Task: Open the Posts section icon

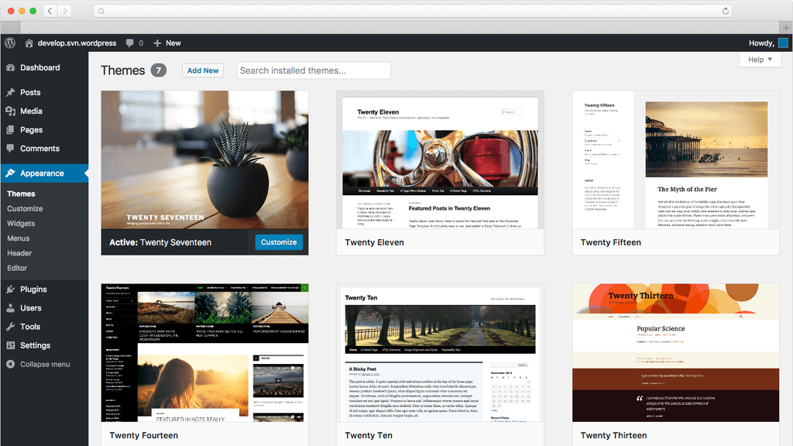Action: pyautogui.click(x=11, y=92)
